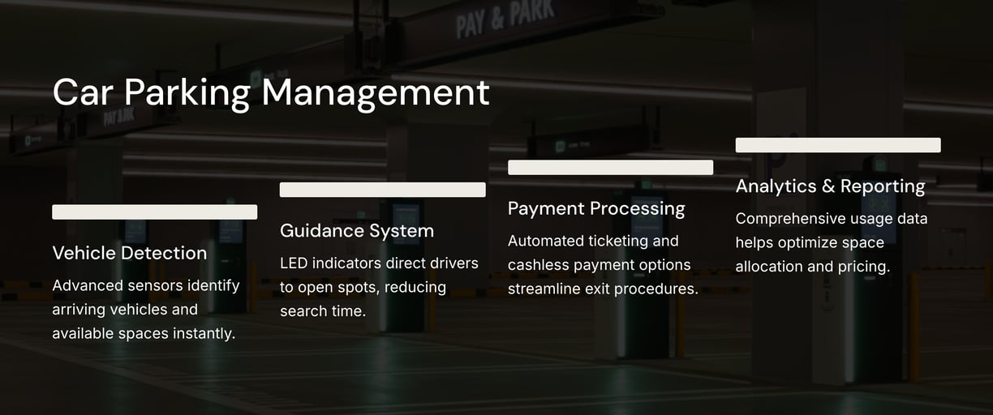Click the white bar above Analytics & Reporting
993x415 pixels.
[x=838, y=145]
